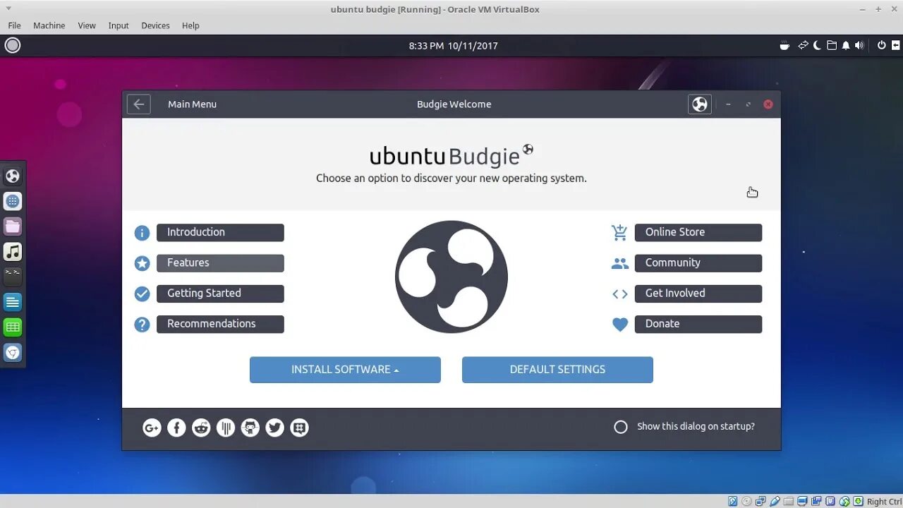
Task: Open the Reddit social link
Action: coord(201,428)
